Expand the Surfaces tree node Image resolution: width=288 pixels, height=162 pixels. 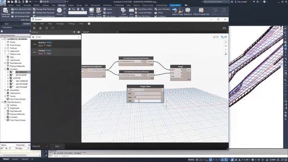click(x=5, y=48)
